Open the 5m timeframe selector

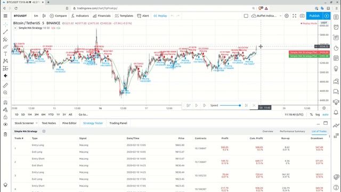point(36,16)
